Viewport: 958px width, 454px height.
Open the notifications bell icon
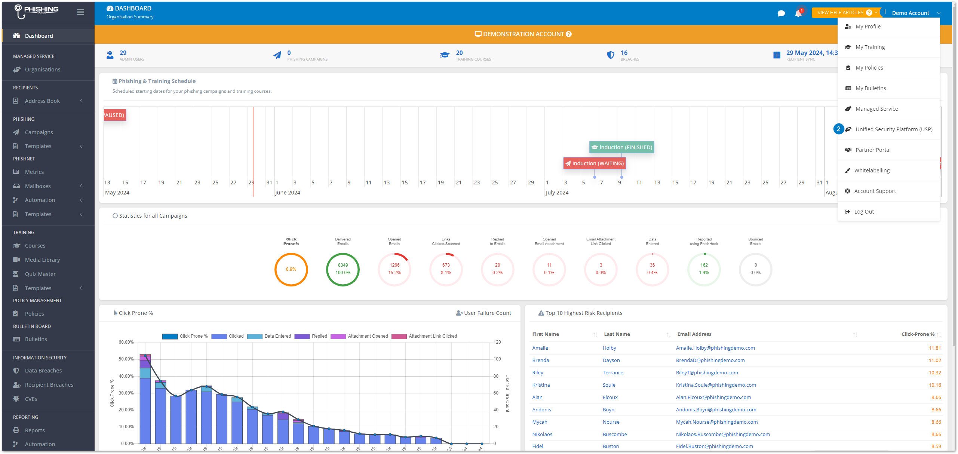coord(798,13)
